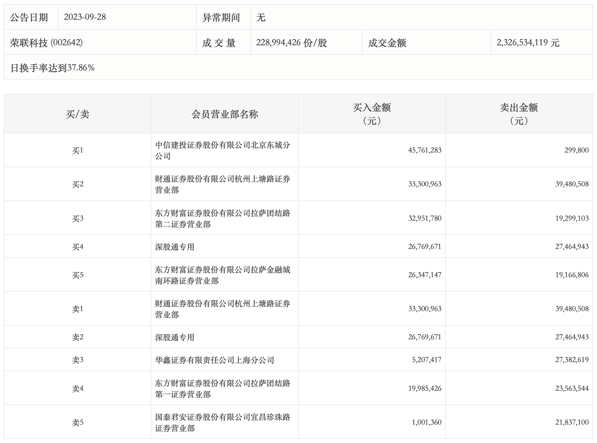The height and width of the screenshot is (443, 597).
Task: Select 东方财富证券拉萨金融城南环路证券营业部 entry
Action: 222,275
